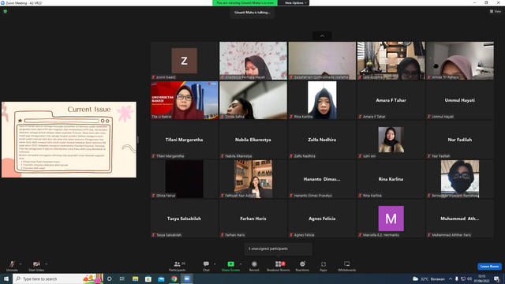Click the green encryption shield icon

point(6,11)
